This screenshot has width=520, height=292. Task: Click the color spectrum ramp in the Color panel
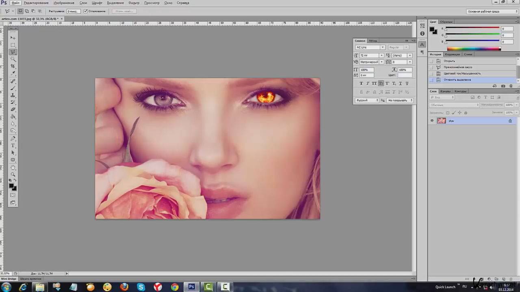pos(474,49)
